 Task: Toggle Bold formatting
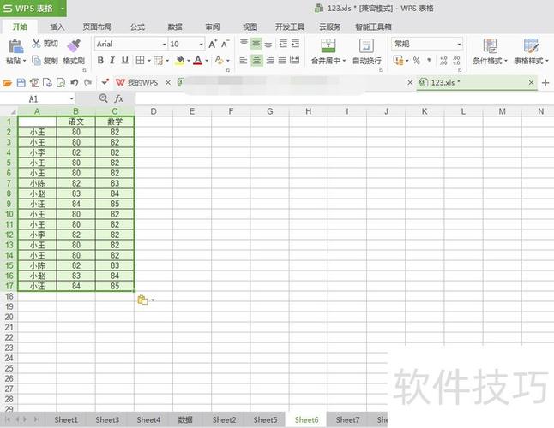tap(100, 61)
